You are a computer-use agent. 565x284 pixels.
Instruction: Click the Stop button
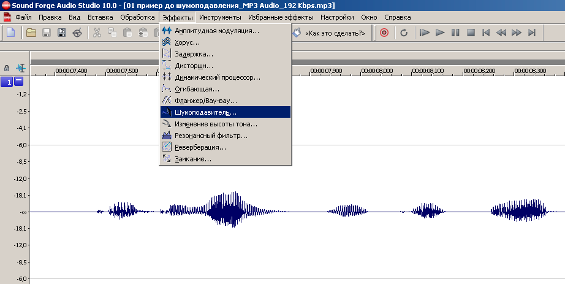coord(471,33)
